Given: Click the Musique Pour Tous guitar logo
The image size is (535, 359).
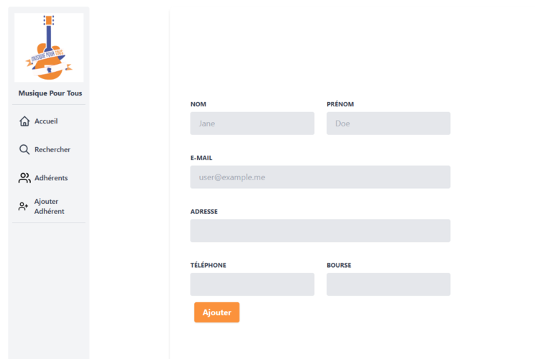Looking at the screenshot, I should pos(49,47).
